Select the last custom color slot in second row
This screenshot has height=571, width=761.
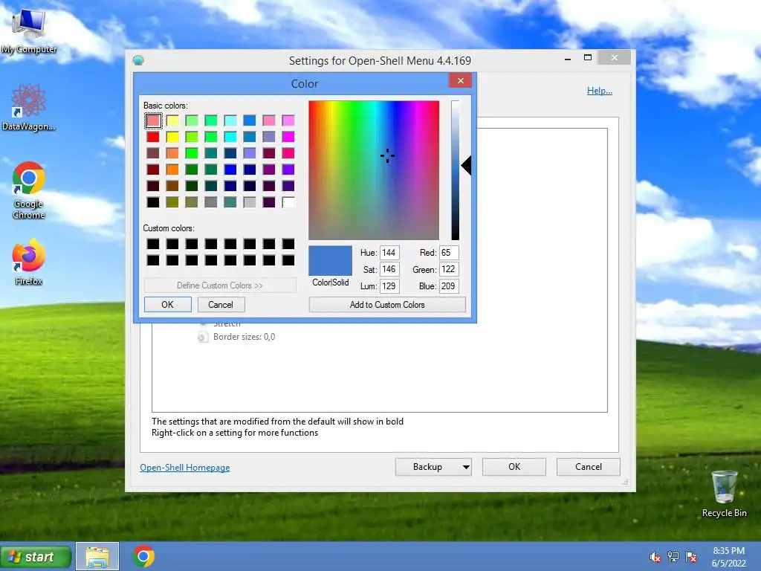tap(288, 260)
